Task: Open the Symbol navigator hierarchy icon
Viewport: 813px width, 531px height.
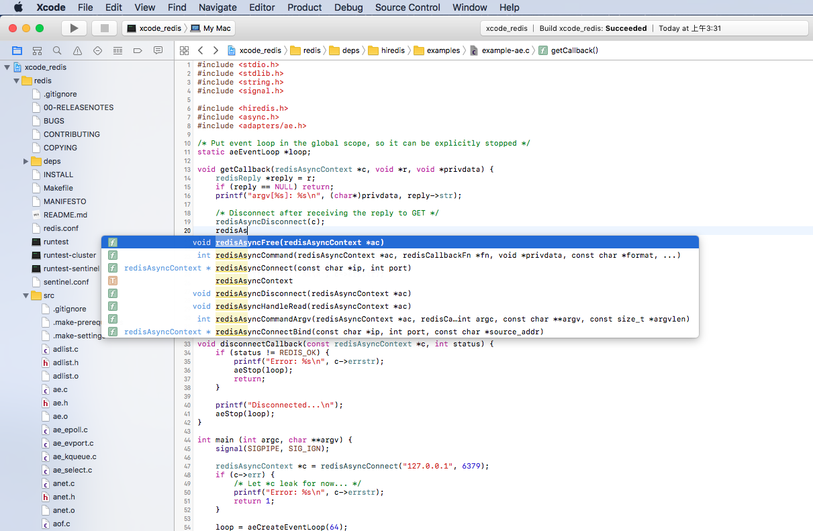Action: click(x=37, y=50)
